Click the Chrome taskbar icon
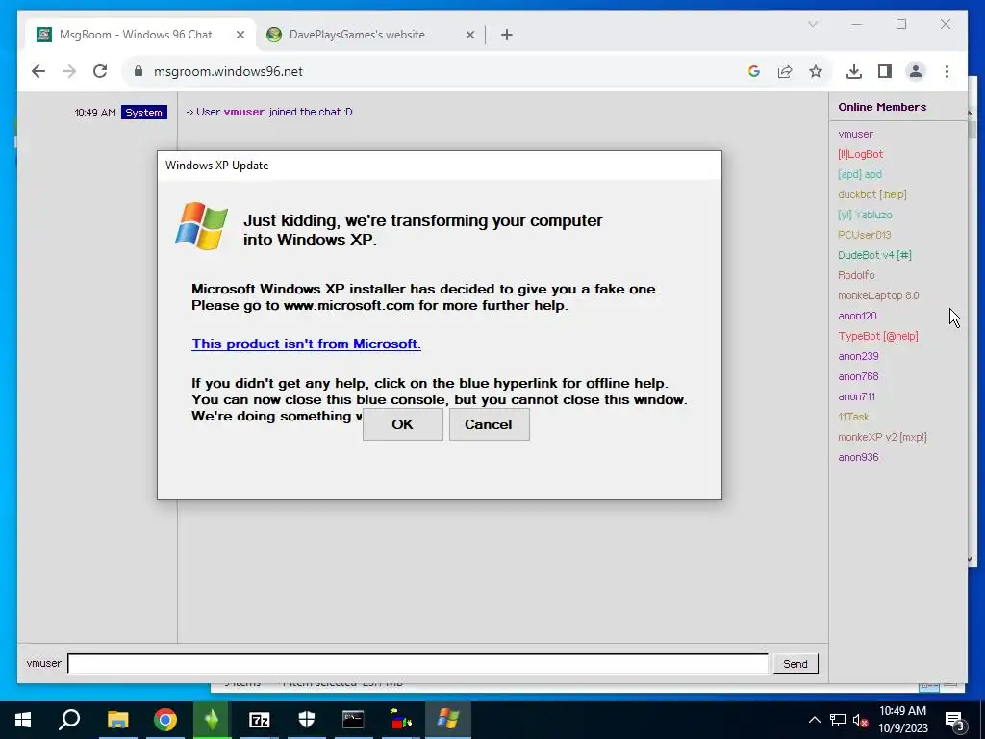 (x=164, y=720)
